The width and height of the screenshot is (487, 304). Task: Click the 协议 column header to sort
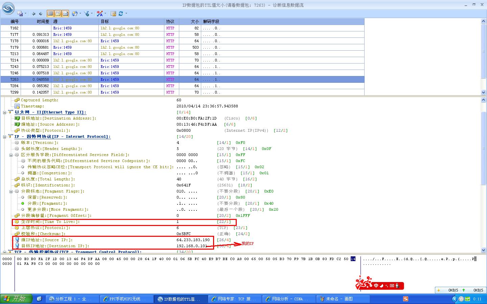click(x=170, y=21)
